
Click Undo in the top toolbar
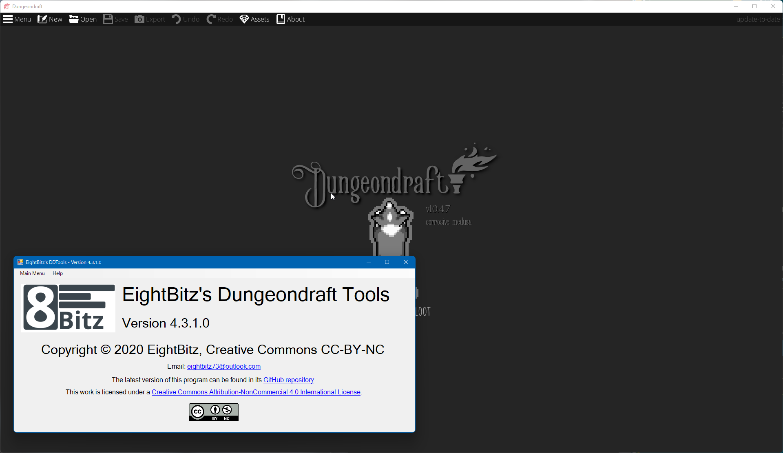[x=186, y=19]
